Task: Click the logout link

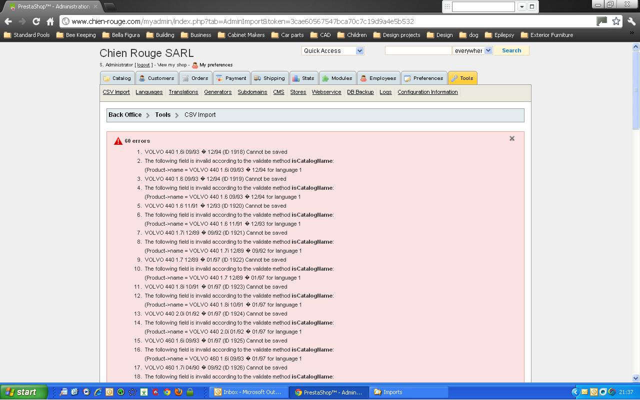Action: (143, 65)
